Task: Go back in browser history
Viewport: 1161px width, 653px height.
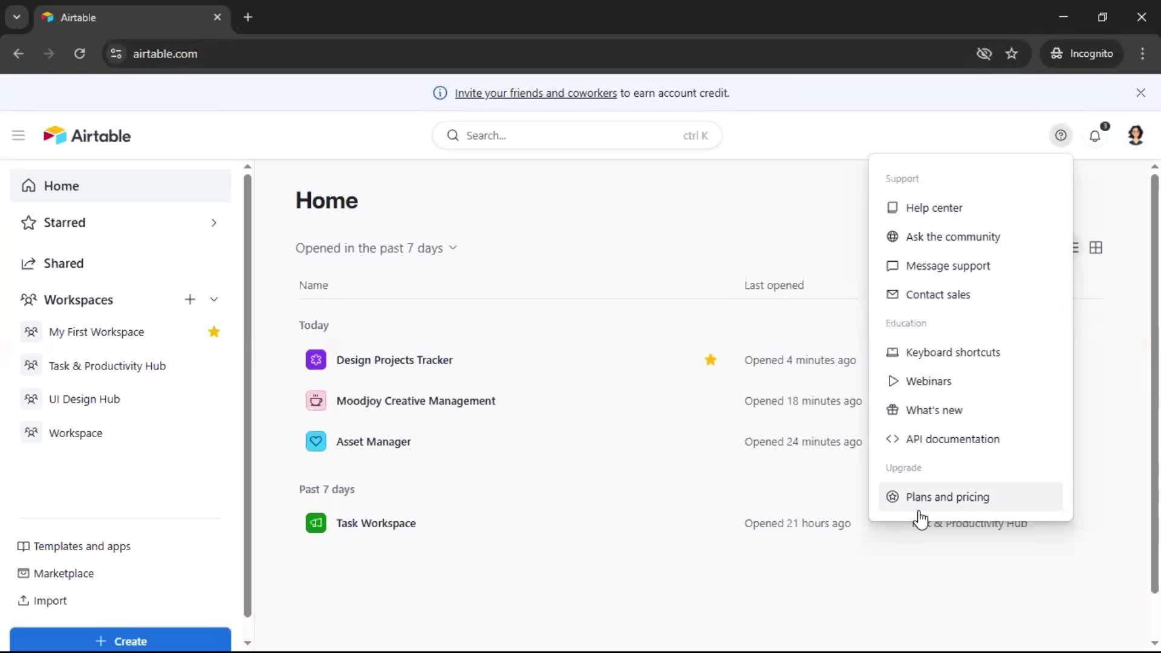Action: coord(19,53)
